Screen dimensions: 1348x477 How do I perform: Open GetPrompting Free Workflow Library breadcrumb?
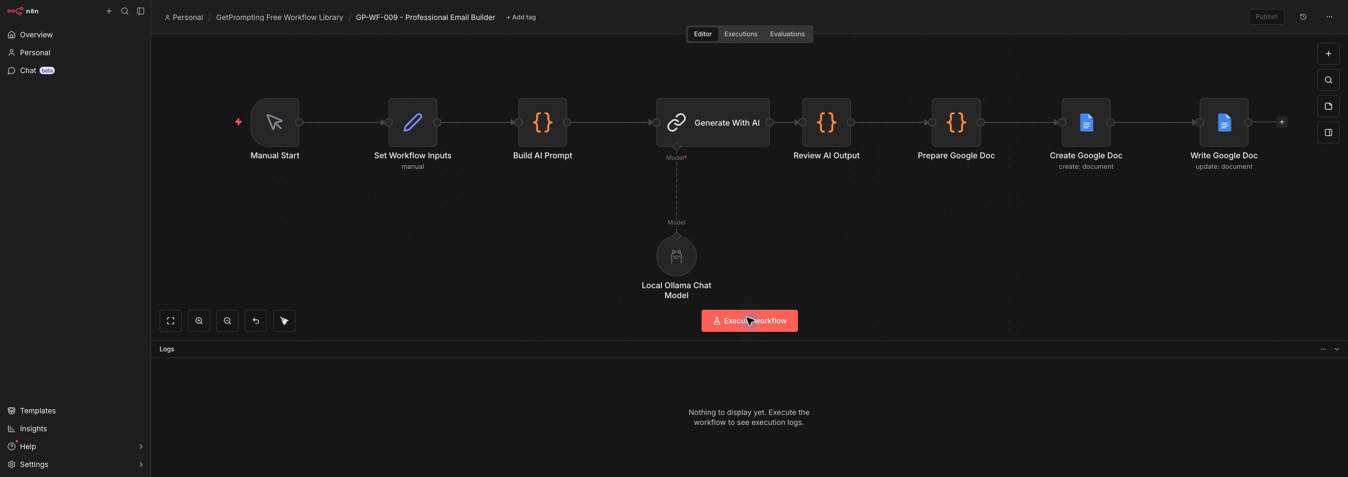click(x=280, y=17)
